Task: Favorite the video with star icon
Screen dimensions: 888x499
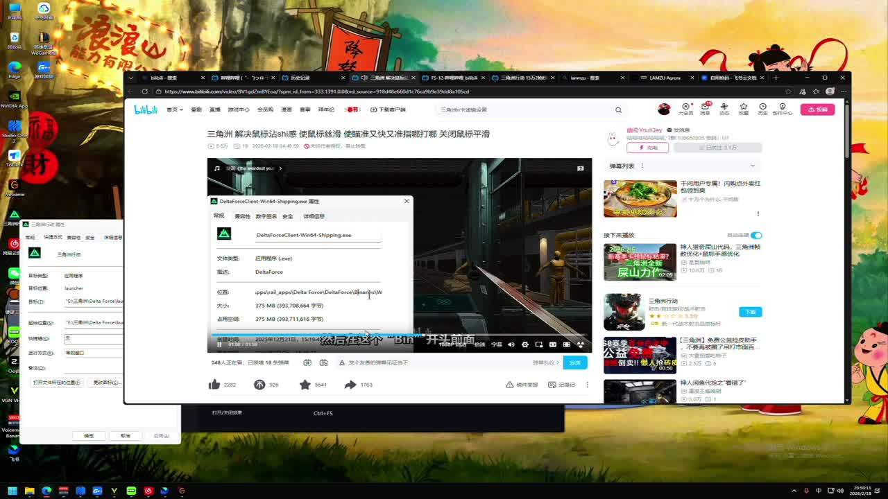Action: 305,385
